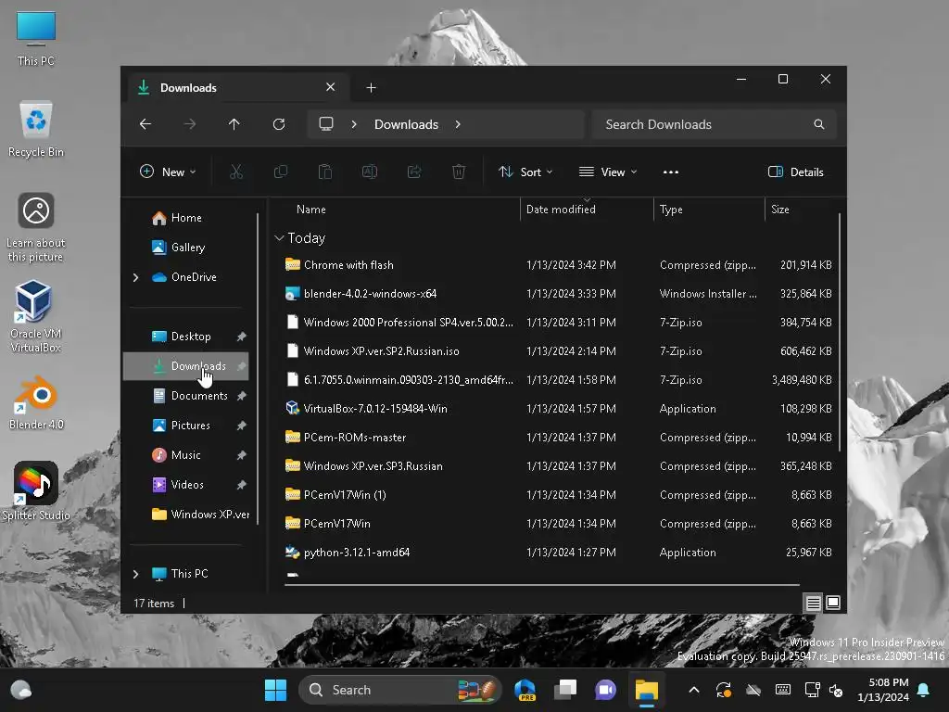Screen dimensions: 949x712
Task: Click the Share icon in toolbar
Action: point(414,172)
